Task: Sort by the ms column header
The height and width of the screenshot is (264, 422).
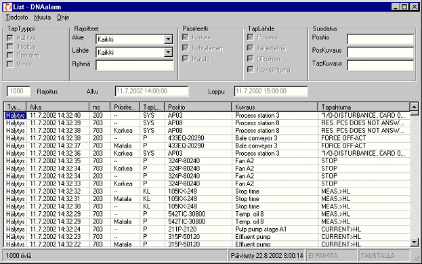Action: (x=100, y=107)
